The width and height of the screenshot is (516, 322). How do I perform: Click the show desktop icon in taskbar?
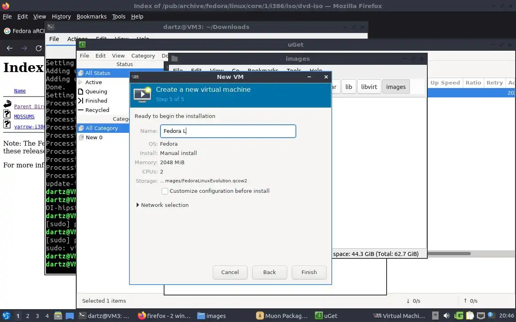(70, 316)
